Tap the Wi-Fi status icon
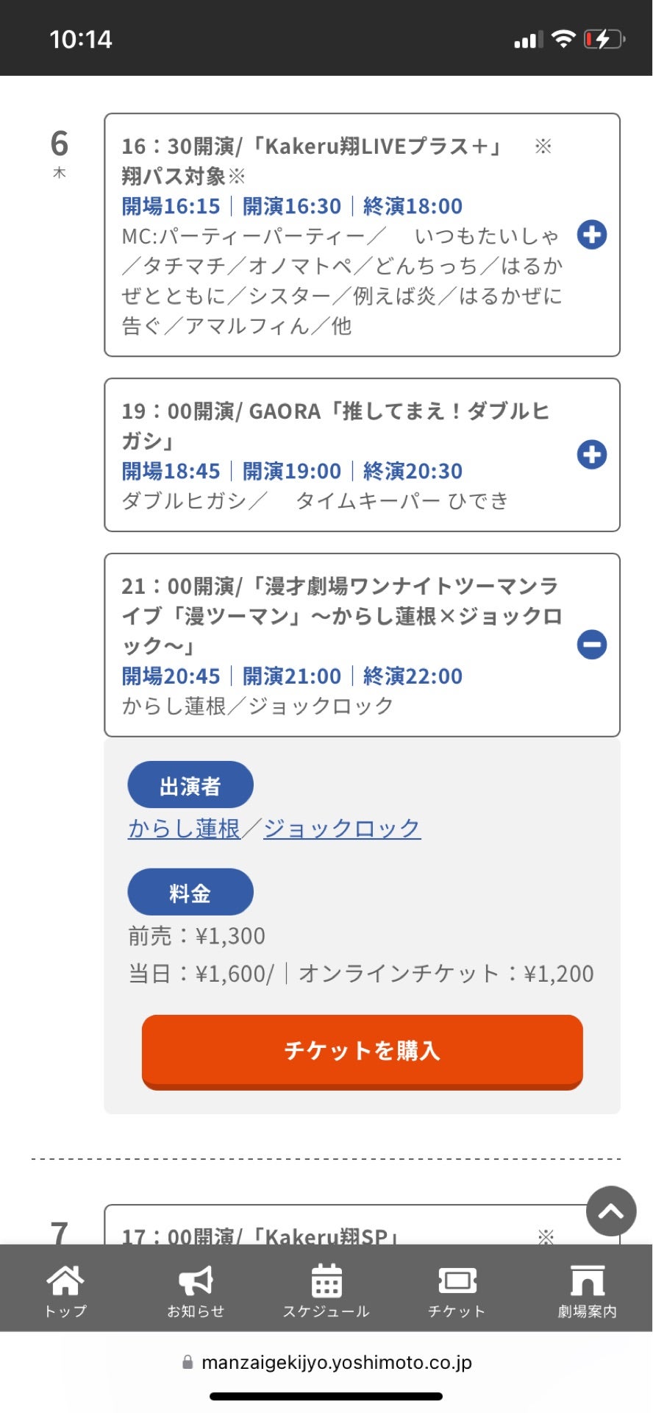Viewport: 653px width, 1413px height. coord(563,39)
